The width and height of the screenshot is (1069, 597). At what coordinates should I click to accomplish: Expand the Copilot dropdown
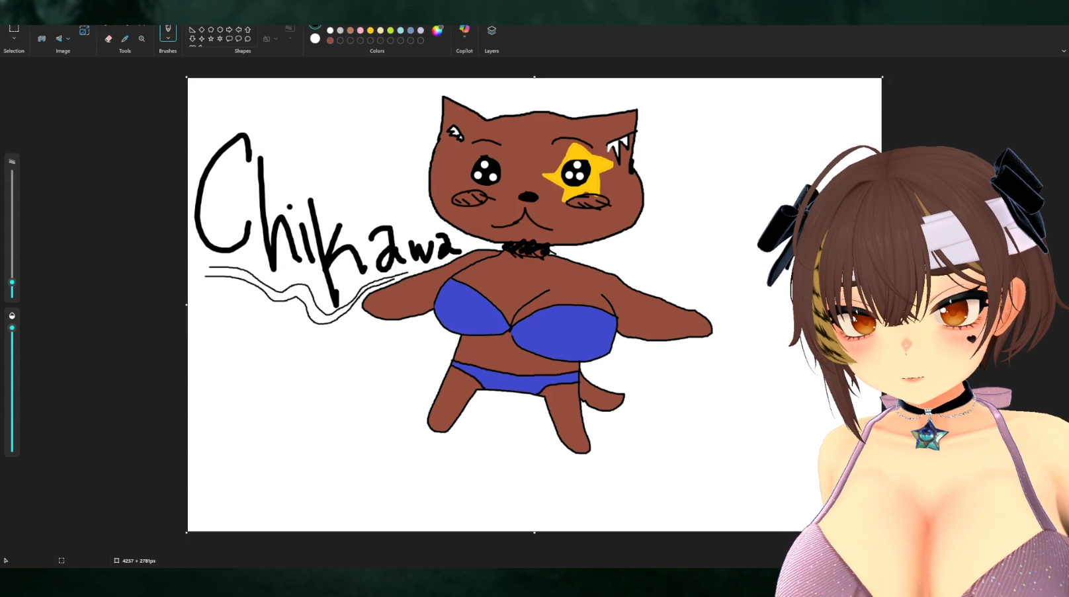click(x=464, y=36)
